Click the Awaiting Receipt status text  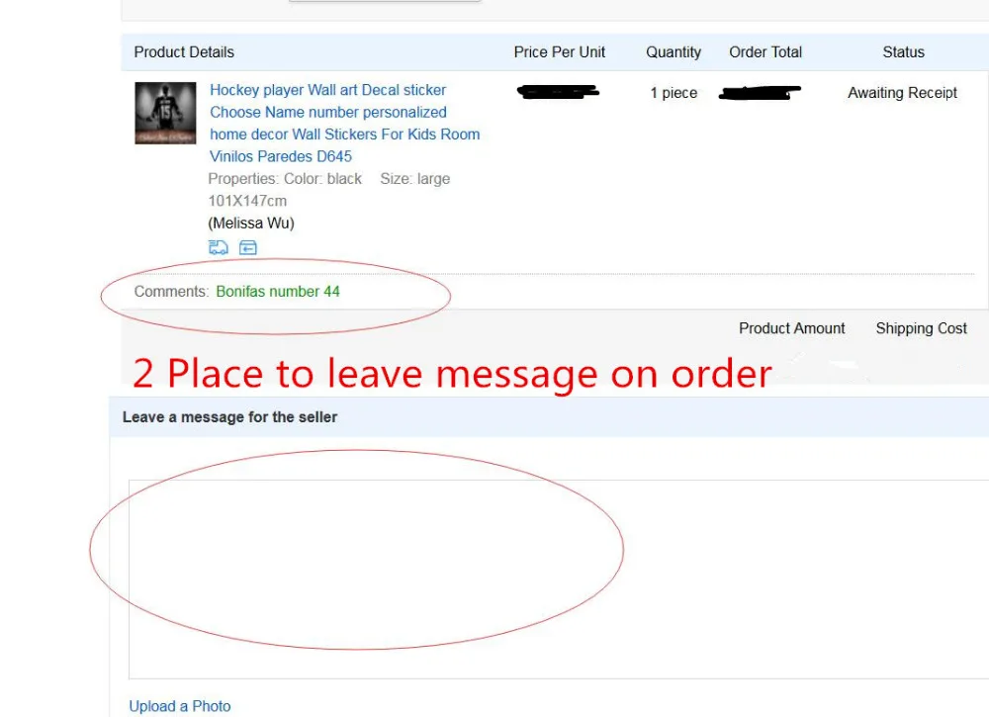point(902,93)
